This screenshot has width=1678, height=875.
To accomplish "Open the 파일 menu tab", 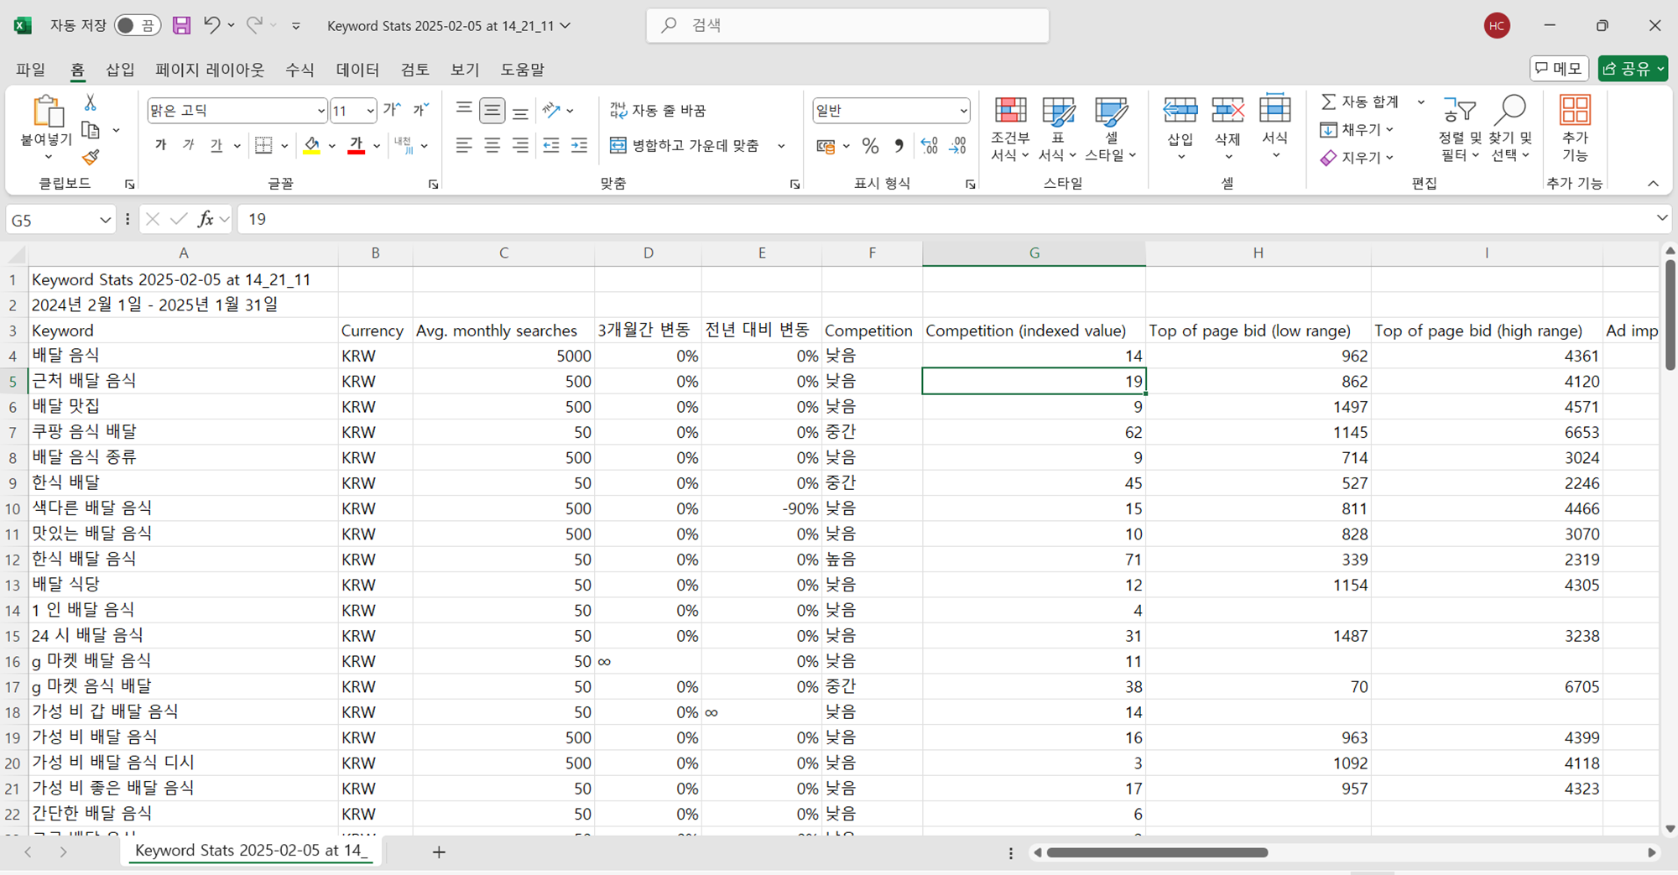I will tap(31, 70).
